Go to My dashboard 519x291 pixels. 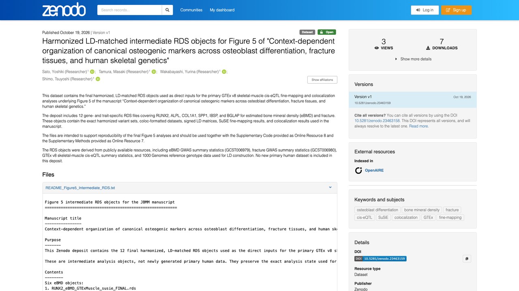pos(222,10)
